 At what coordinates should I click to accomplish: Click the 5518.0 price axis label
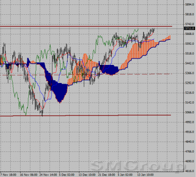(190, 54)
